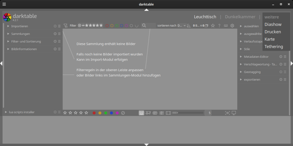Click the 'weitere' menu header
The width and height of the screenshot is (293, 146).
[x=272, y=17]
